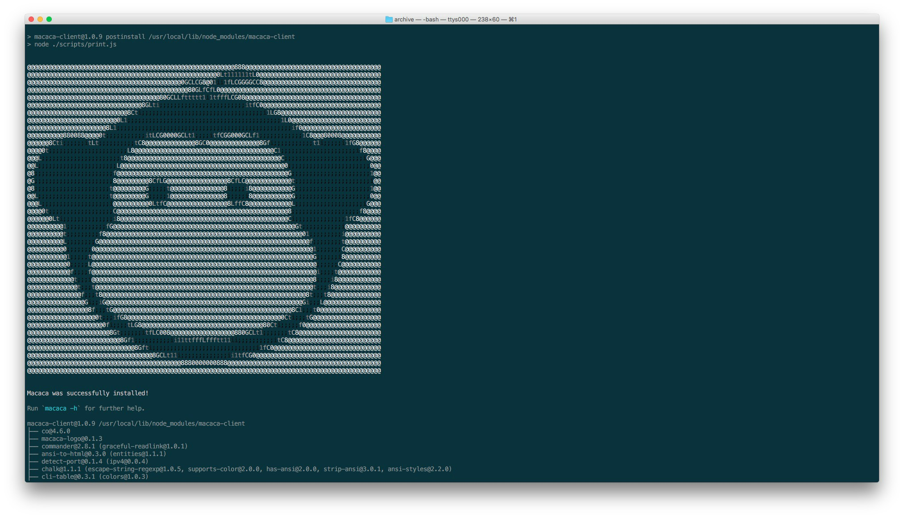
Task: Click the ansi-to-html@0.3.0 dependency entry
Action: click(73, 454)
